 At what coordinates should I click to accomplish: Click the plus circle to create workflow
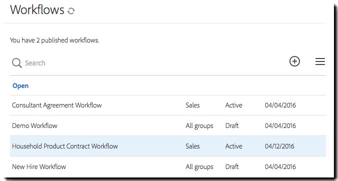pos(294,61)
